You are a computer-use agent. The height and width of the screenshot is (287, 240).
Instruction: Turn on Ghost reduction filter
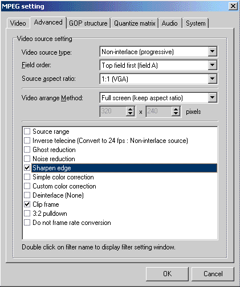(27, 150)
